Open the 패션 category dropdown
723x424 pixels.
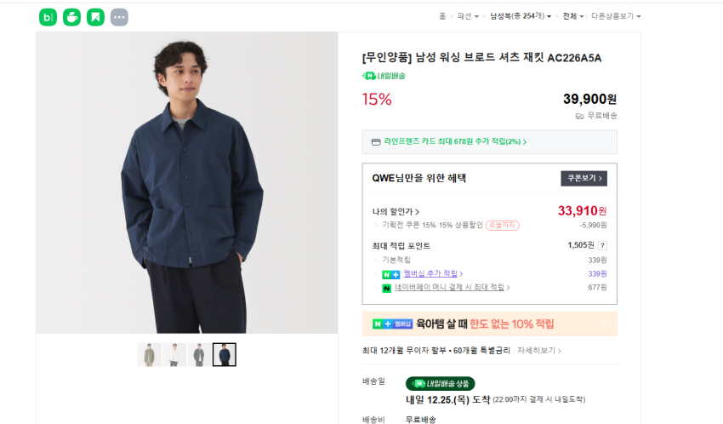coord(466,16)
